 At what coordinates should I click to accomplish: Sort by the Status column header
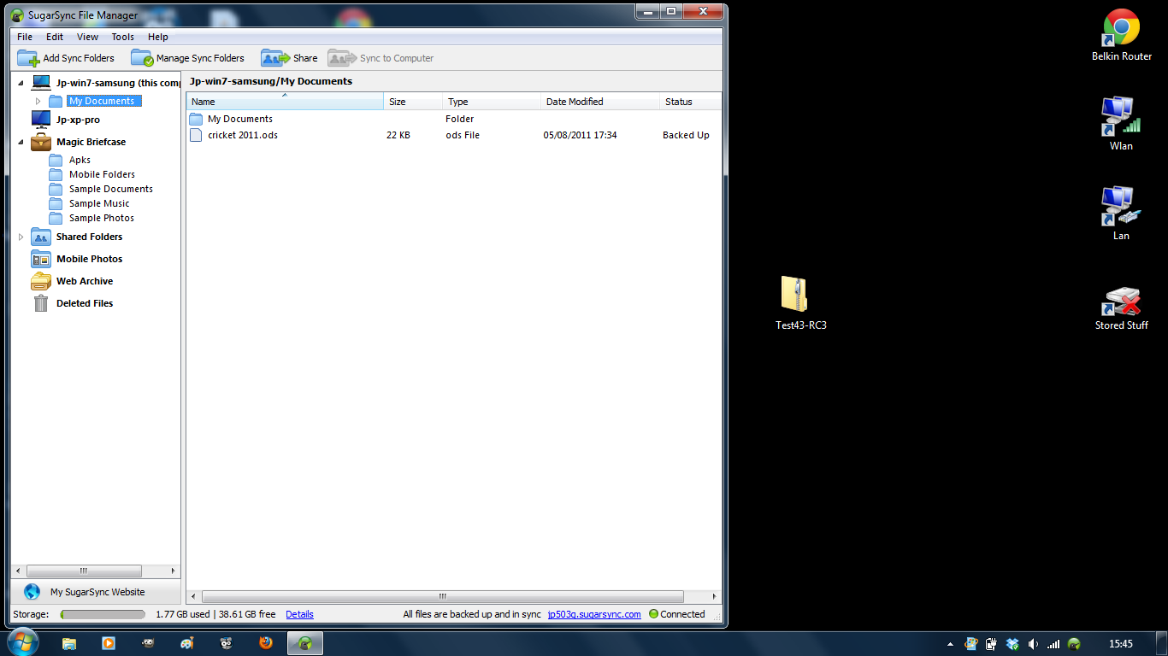[x=691, y=102]
